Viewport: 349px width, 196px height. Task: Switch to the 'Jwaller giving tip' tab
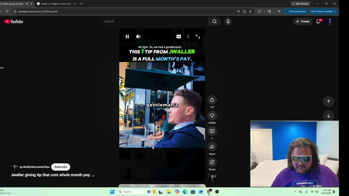tap(13, 4)
